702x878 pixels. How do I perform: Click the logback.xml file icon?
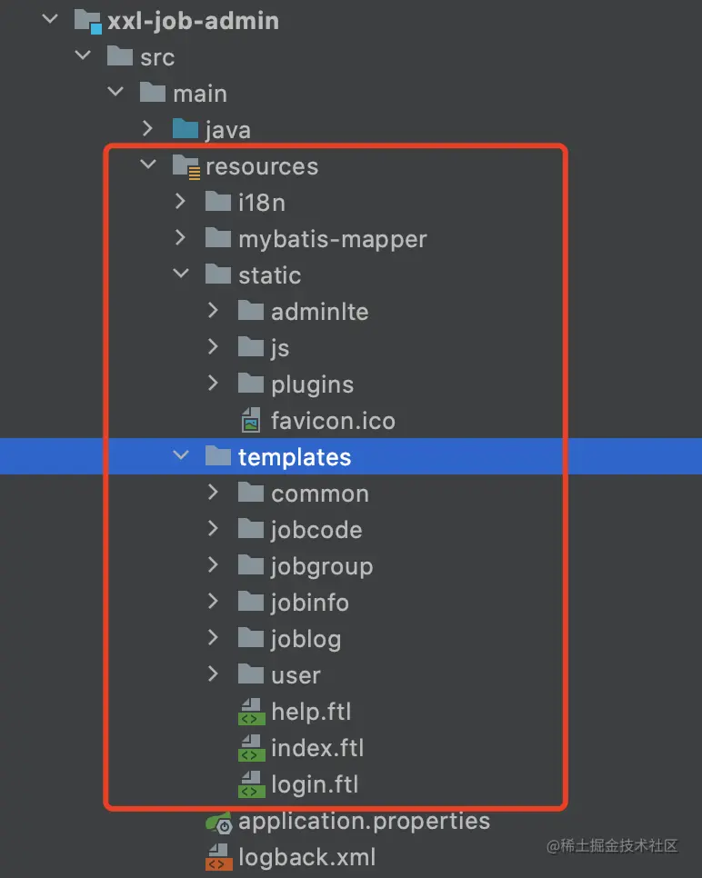point(218,857)
